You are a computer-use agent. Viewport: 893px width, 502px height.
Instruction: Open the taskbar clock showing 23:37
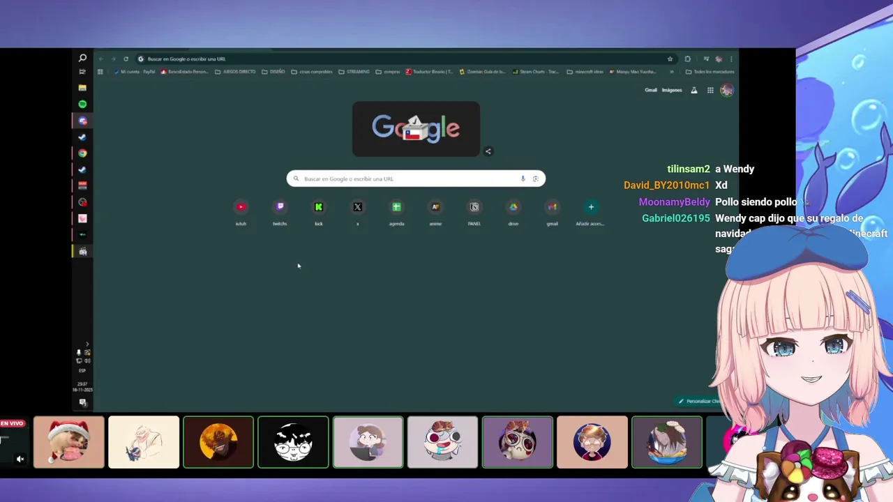click(82, 386)
